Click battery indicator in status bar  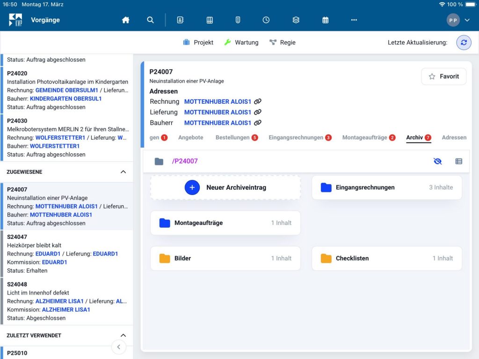click(471, 4)
